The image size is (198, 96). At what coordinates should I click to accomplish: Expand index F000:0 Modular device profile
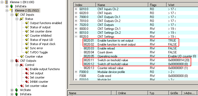(x=76, y=72)
